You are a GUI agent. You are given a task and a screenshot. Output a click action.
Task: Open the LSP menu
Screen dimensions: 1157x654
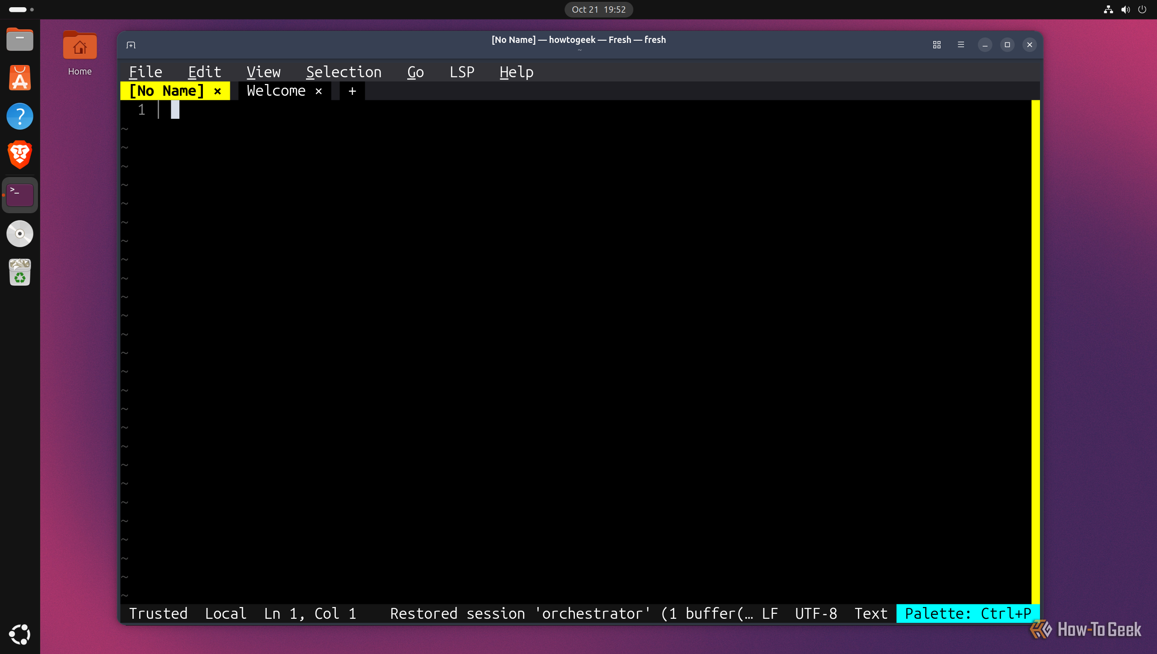point(462,72)
